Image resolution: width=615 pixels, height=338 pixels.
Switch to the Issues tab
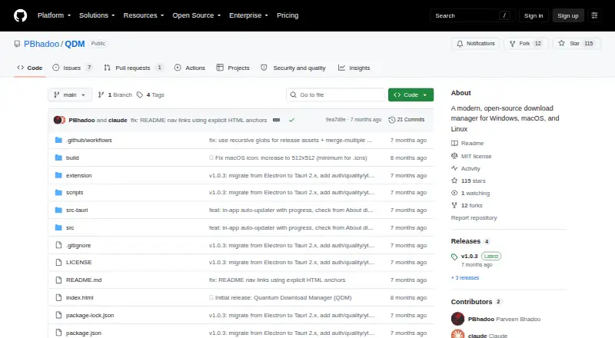click(73, 68)
